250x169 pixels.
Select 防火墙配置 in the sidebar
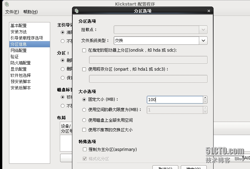pyautogui.click(x=30, y=63)
